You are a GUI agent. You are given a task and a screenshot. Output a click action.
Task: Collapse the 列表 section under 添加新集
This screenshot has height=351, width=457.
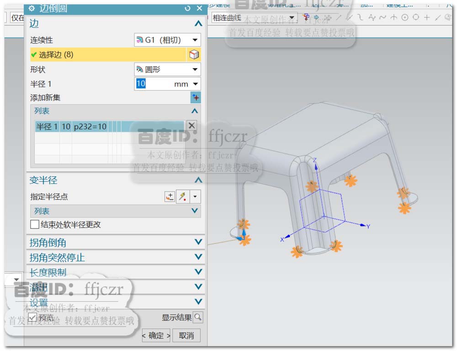point(195,111)
